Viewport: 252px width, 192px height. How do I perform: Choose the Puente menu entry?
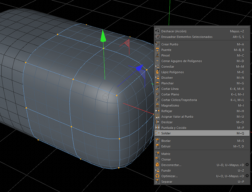202,50
